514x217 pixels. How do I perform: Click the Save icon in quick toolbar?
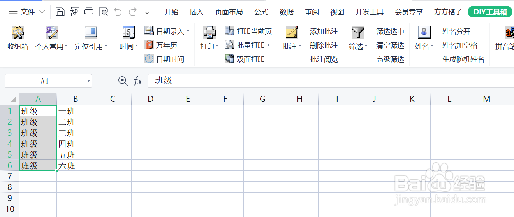pos(60,12)
